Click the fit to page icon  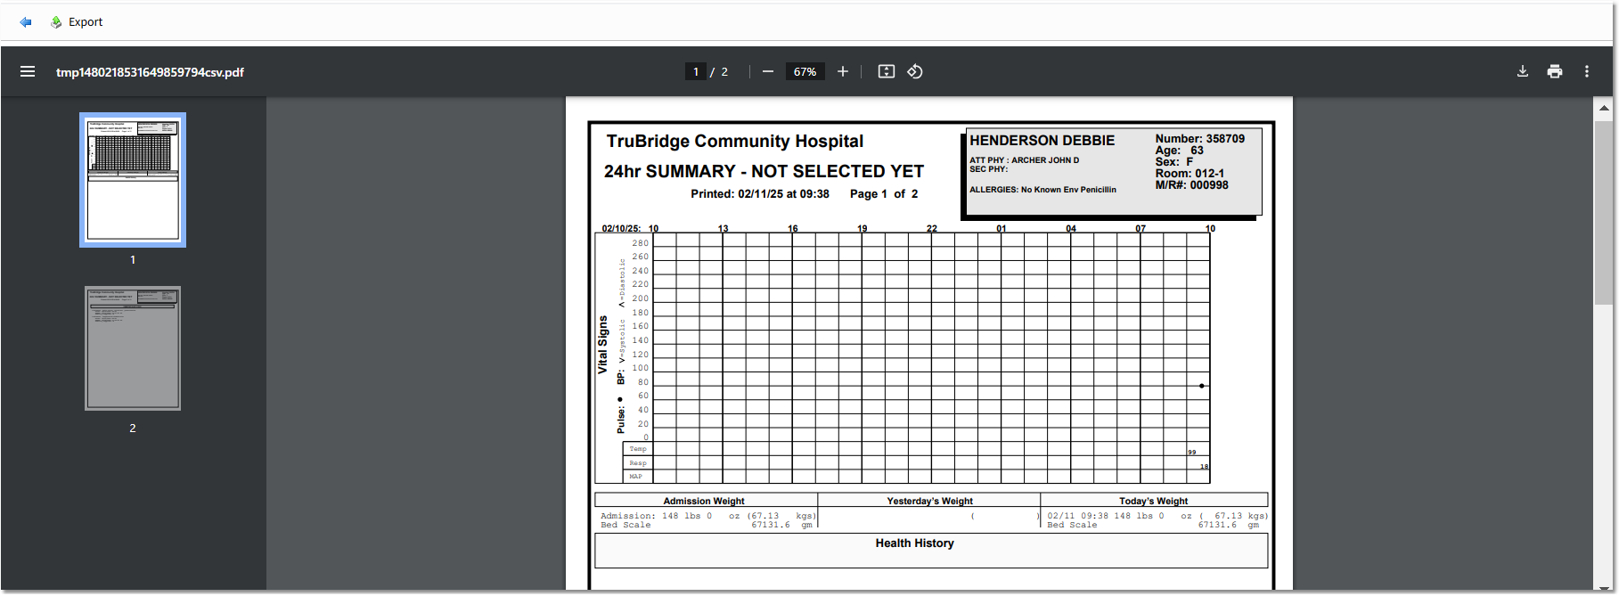(887, 71)
